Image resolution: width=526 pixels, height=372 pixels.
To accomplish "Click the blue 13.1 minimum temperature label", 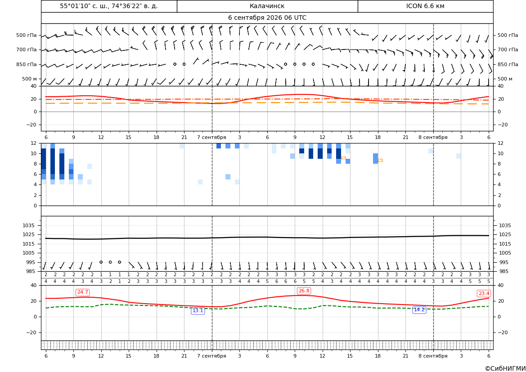I will pos(198,311).
